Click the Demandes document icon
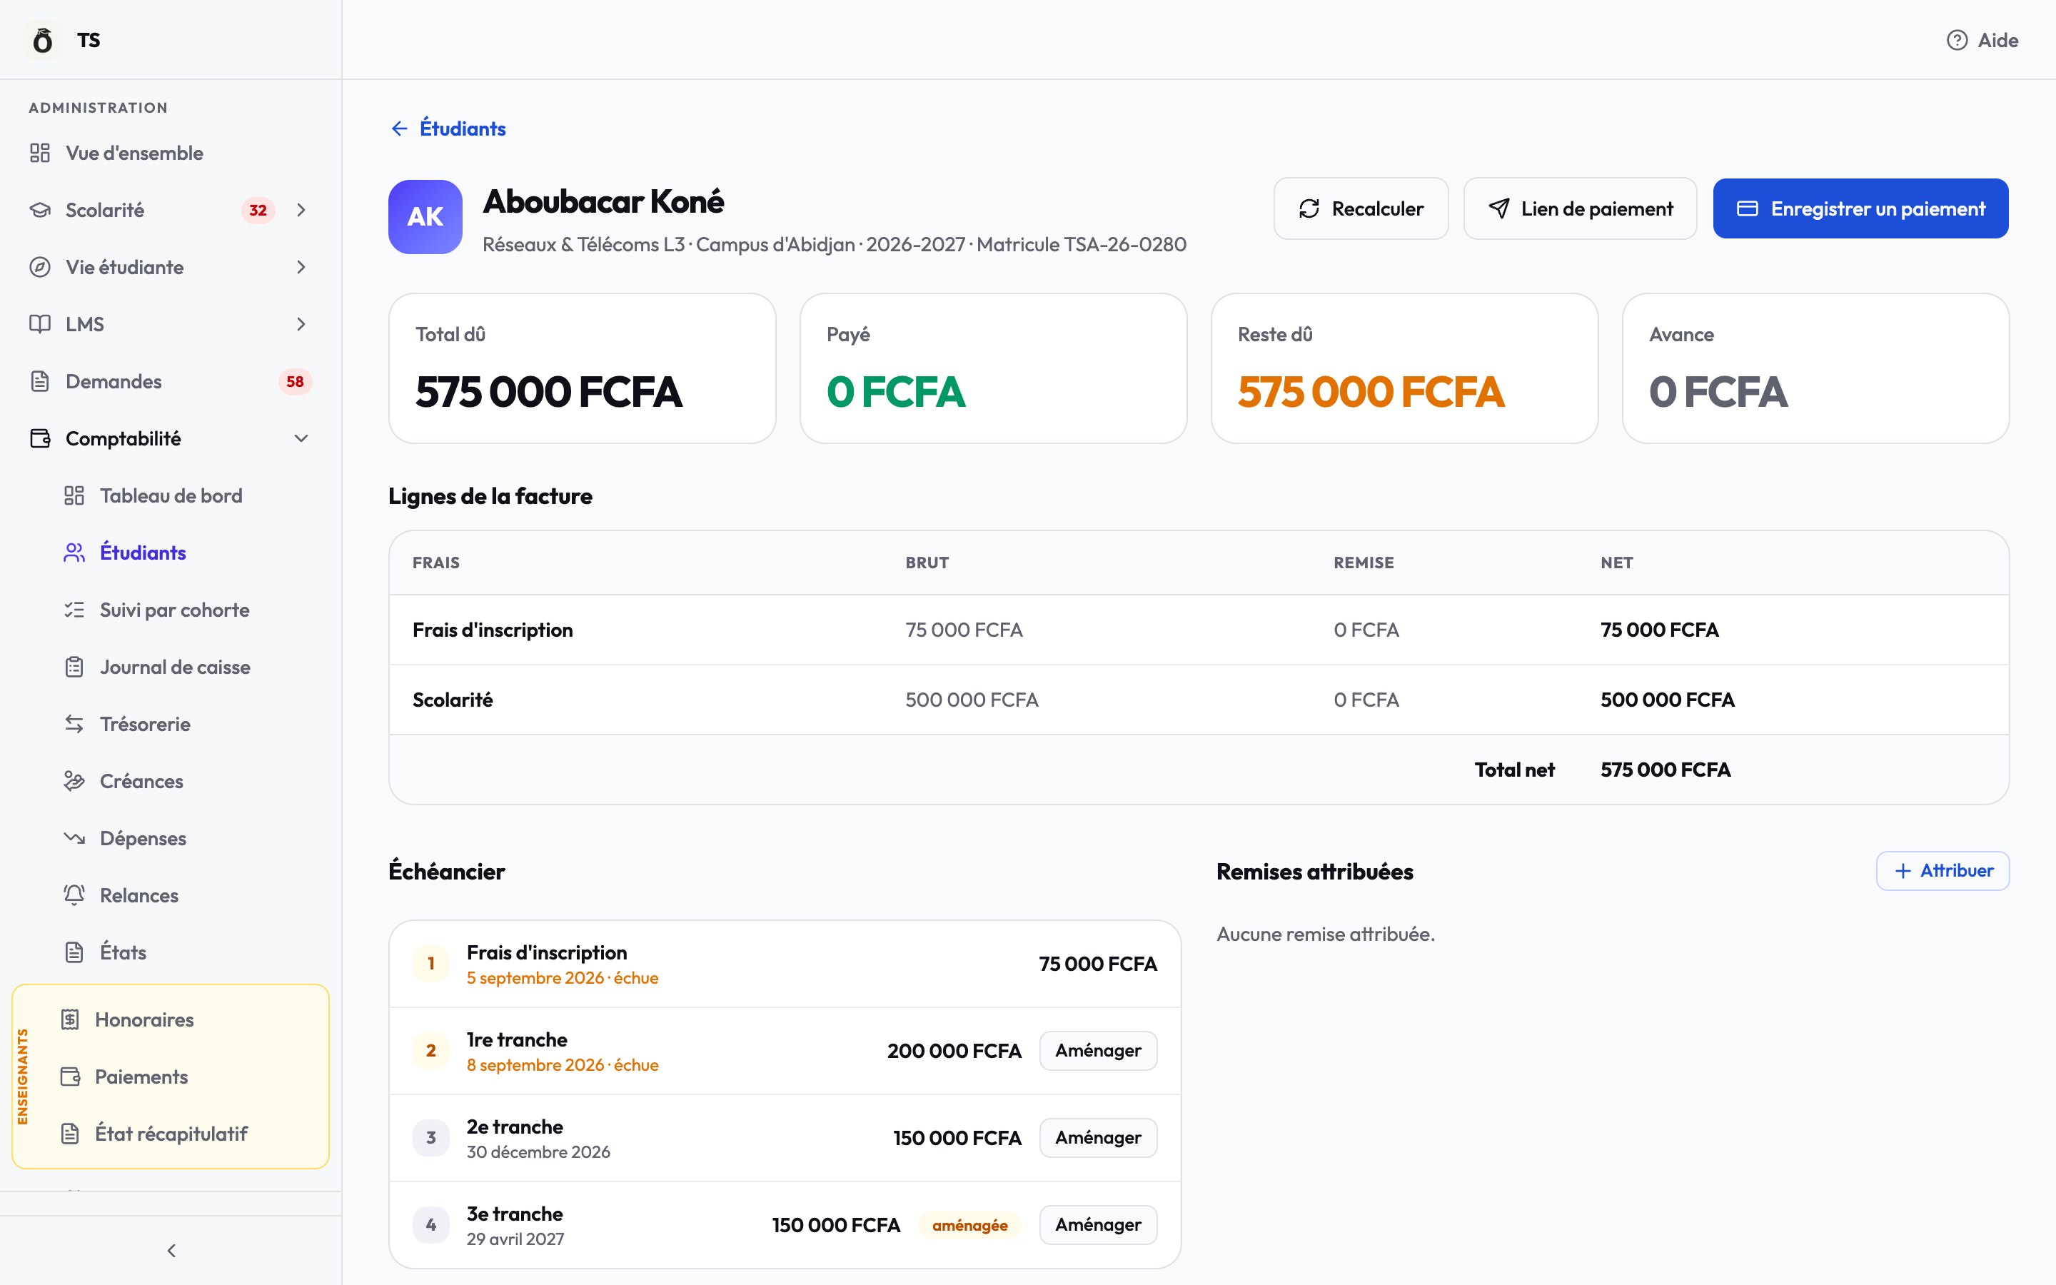Image resolution: width=2056 pixels, height=1285 pixels. [x=40, y=382]
